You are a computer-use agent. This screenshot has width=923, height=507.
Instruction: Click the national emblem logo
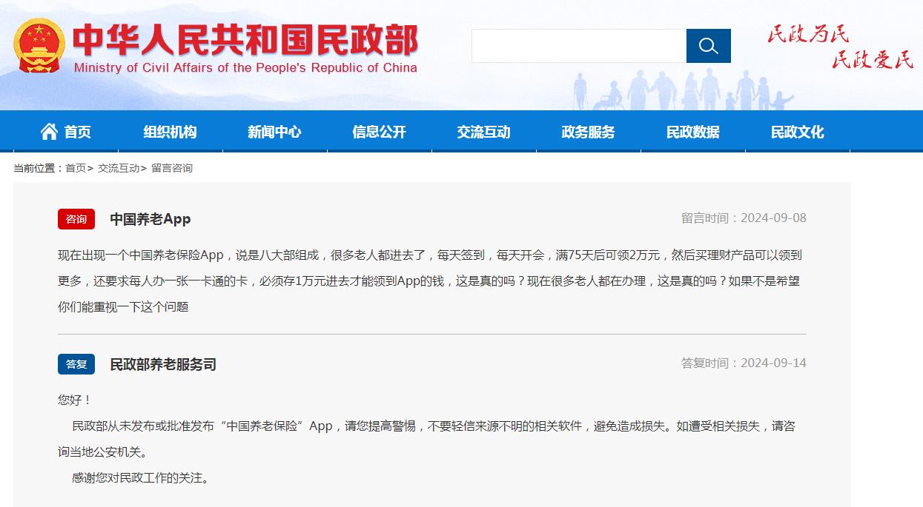tap(39, 46)
